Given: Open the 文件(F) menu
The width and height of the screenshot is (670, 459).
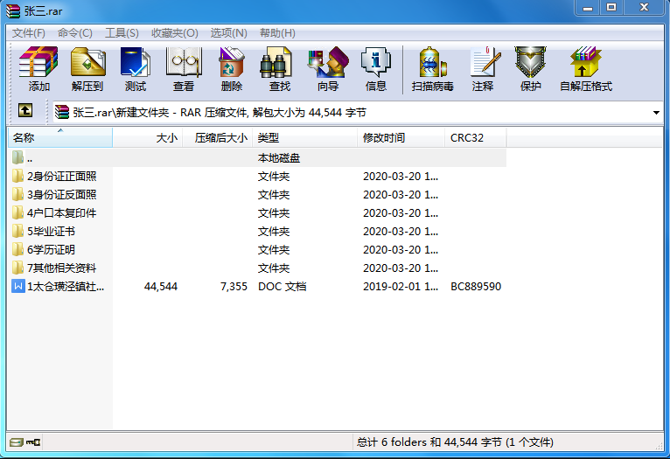Looking at the screenshot, I should tap(29, 33).
